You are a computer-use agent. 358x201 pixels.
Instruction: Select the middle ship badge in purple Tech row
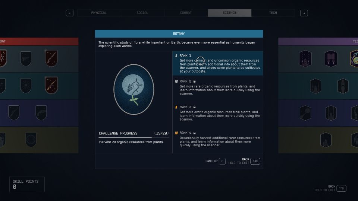[x=331, y=113]
